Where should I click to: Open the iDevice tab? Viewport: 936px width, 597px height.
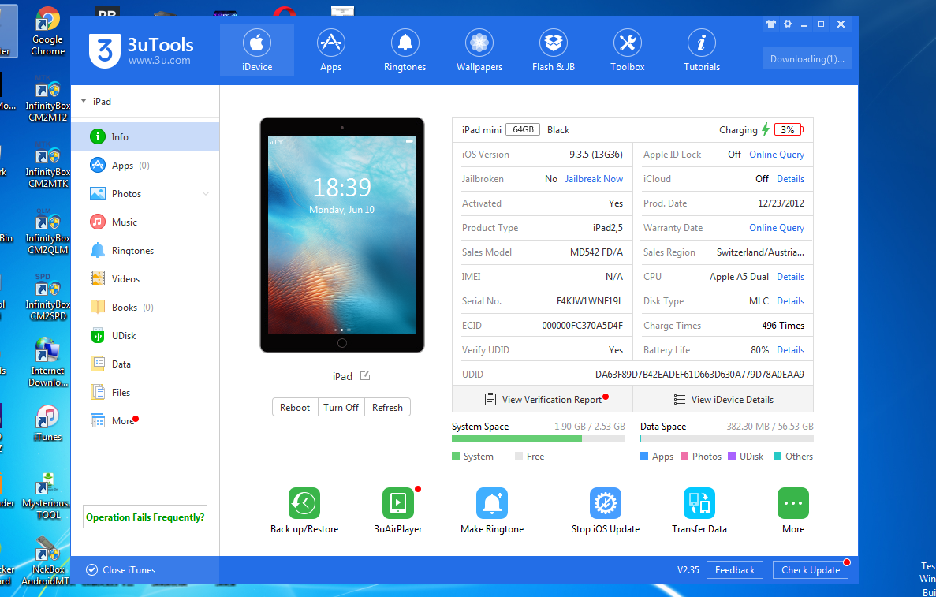click(257, 50)
